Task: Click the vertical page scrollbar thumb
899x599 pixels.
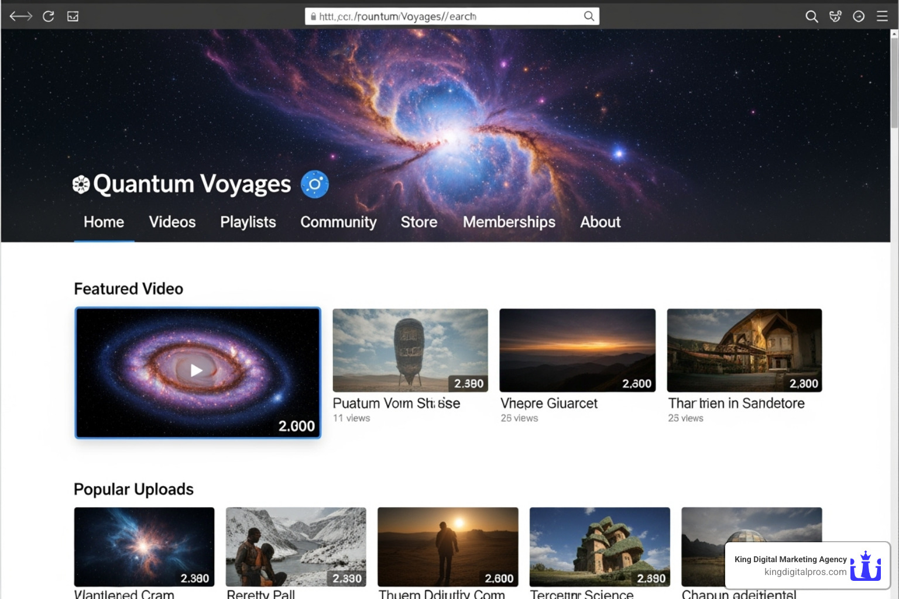Action: pos(894,82)
